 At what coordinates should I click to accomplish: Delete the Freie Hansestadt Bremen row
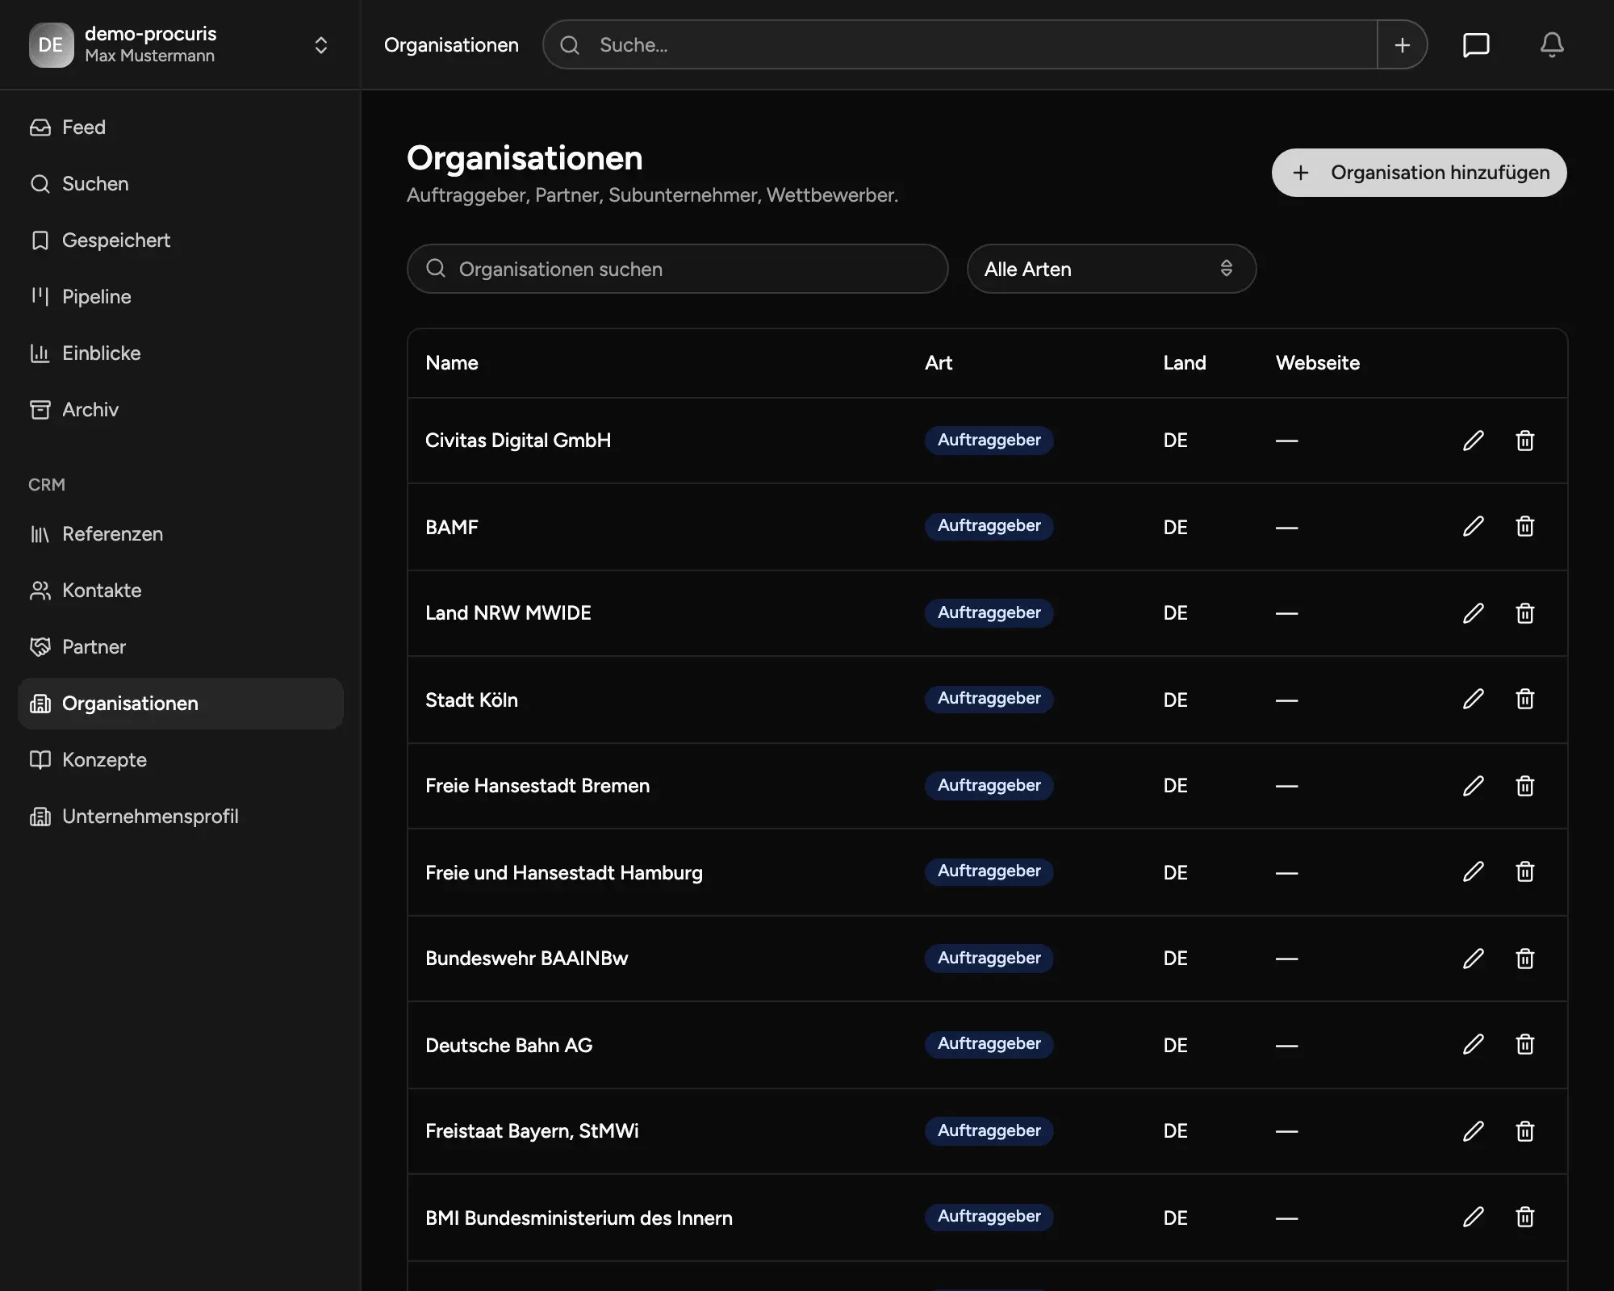click(x=1525, y=786)
